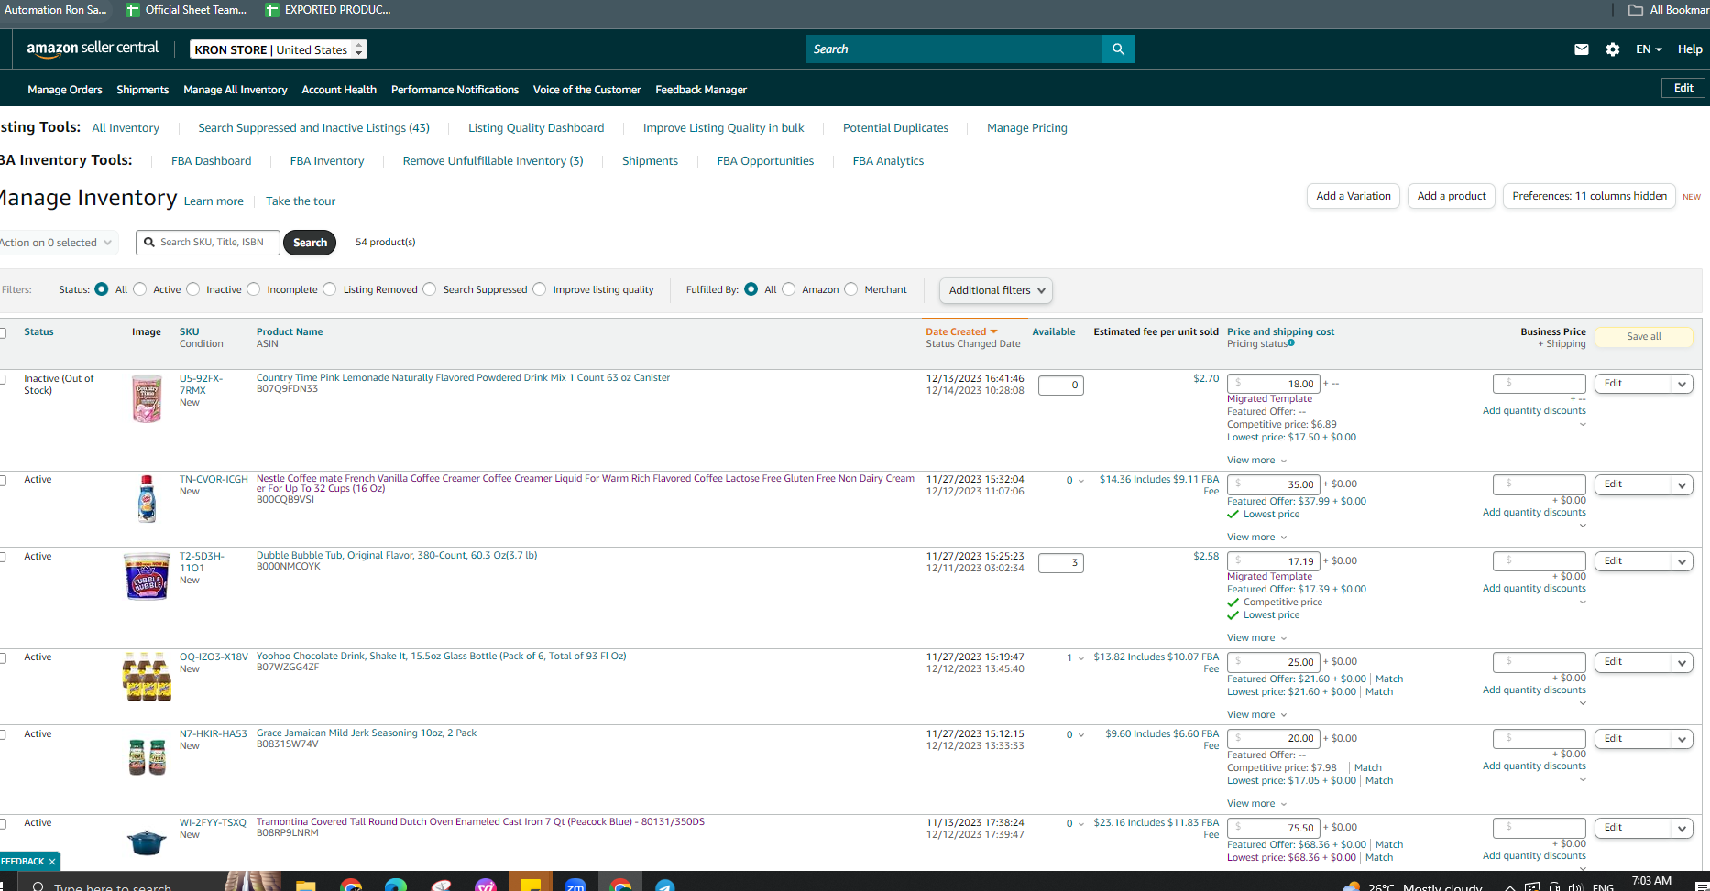1710x891 pixels.
Task: Go to Account Health
Action: click(x=339, y=90)
